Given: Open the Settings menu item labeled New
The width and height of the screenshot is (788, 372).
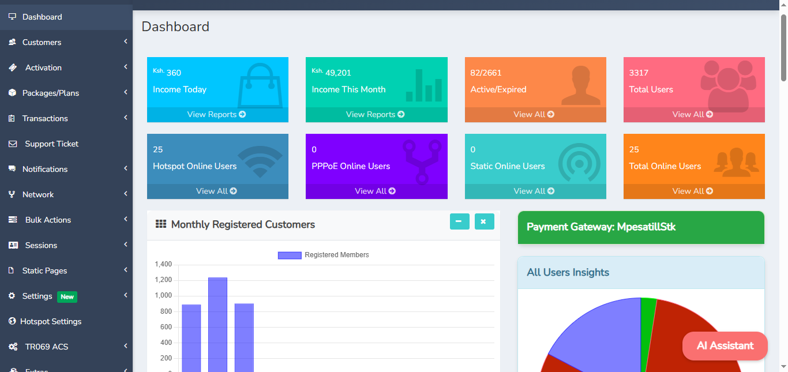Looking at the screenshot, I should pos(66,296).
